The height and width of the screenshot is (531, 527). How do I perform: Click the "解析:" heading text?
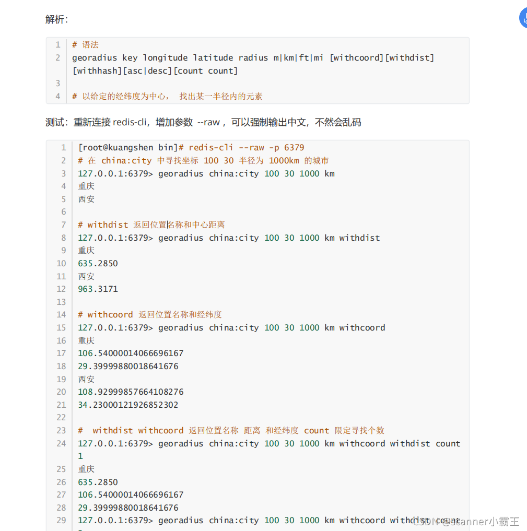tap(56, 20)
